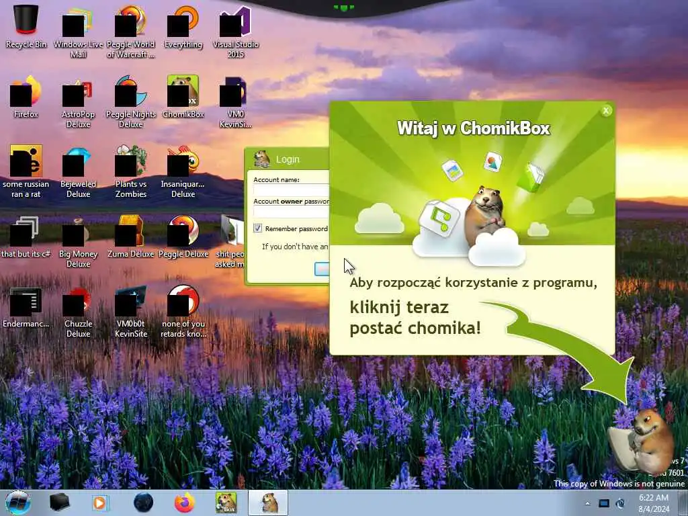Open the tray clock showing 6:22 AM
The height and width of the screenshot is (516, 688).
pyautogui.click(x=654, y=503)
